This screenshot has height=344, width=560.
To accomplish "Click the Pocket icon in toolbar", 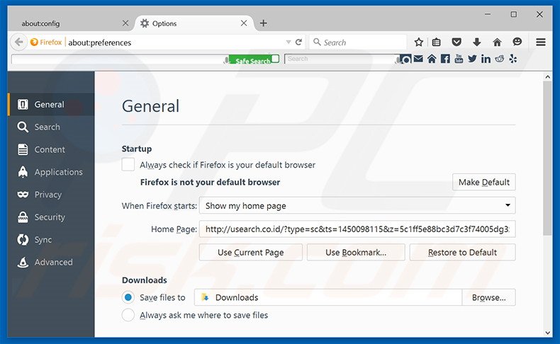I will [456, 42].
